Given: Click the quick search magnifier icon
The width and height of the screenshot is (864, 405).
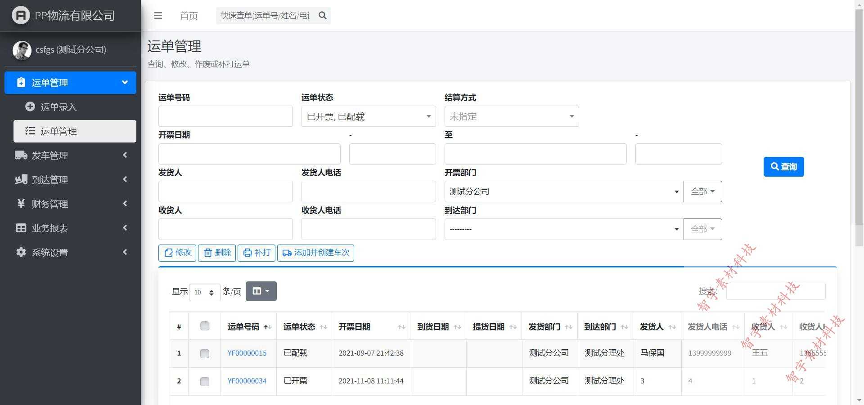Looking at the screenshot, I should click(322, 16).
